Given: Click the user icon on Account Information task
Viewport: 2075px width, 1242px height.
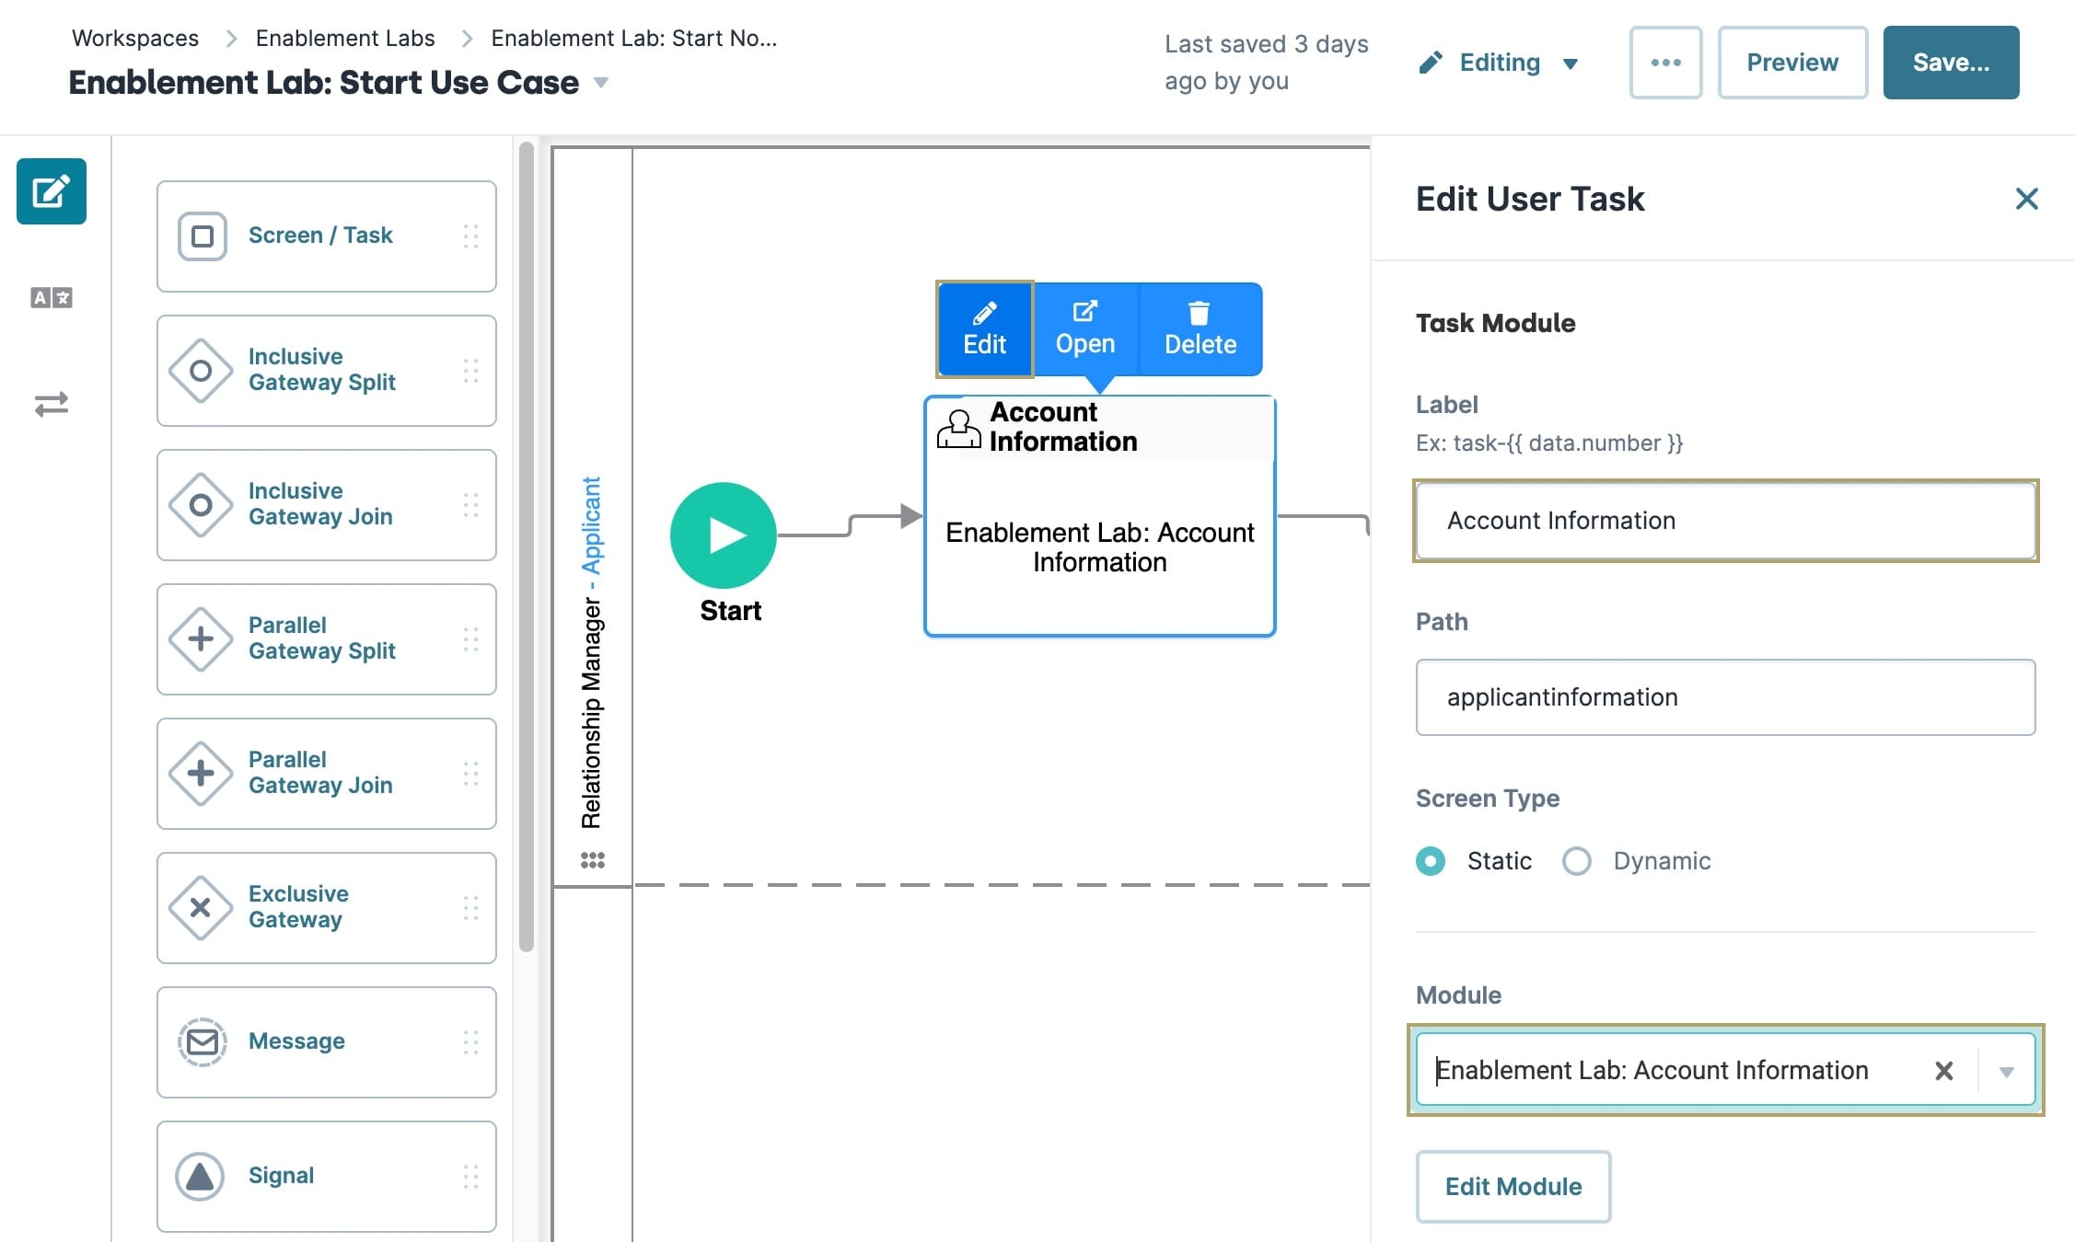Looking at the screenshot, I should point(959,429).
